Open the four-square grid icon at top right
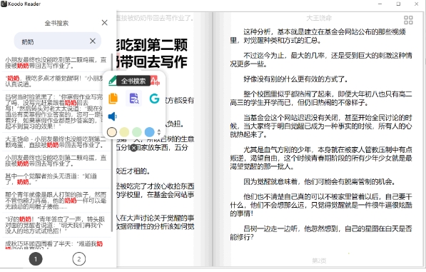Image resolution: width=426 pixels, height=272 pixels. tap(408, 20)
